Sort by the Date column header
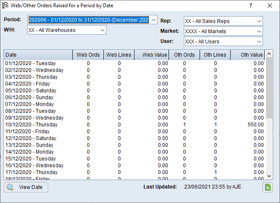 click(x=38, y=55)
